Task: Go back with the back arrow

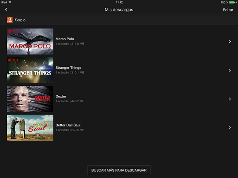Action: point(6,10)
